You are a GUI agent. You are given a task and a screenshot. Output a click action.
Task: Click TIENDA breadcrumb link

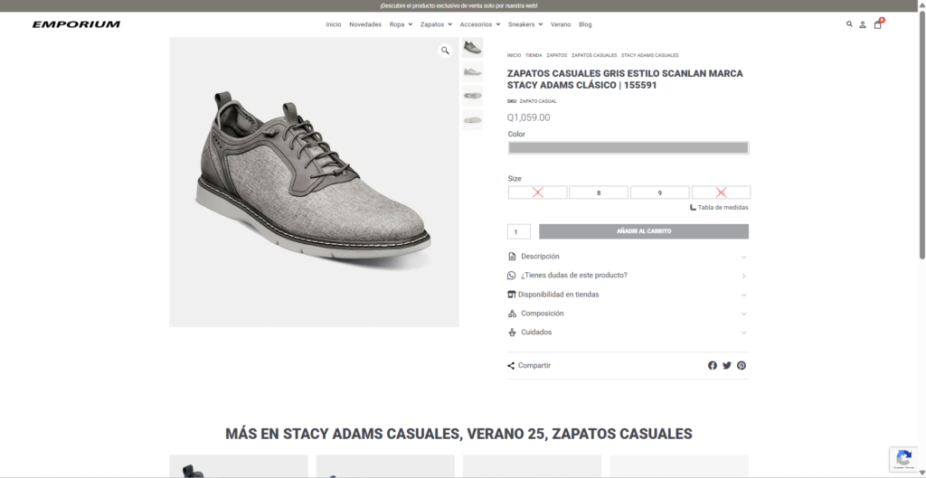point(534,55)
